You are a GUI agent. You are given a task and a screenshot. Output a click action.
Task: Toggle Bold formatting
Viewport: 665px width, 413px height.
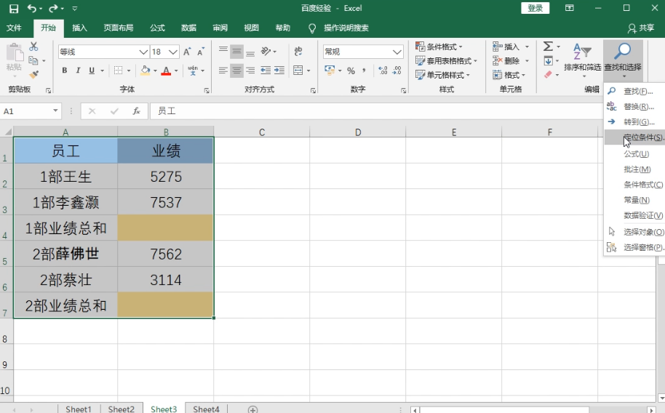click(x=65, y=71)
